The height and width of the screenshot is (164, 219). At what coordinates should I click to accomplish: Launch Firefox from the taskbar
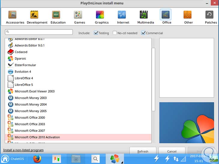(x=37, y=159)
